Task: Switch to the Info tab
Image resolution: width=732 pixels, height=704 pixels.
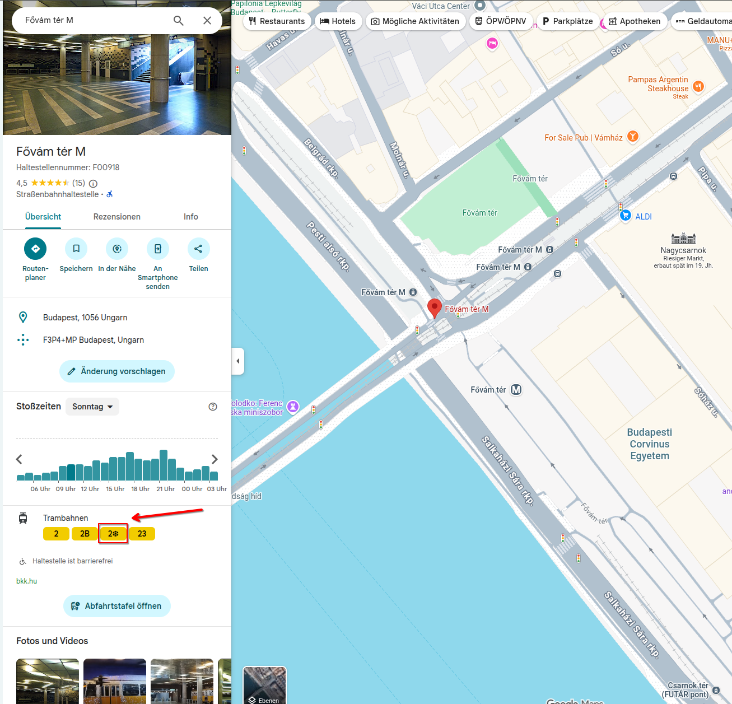Action: pyautogui.click(x=190, y=217)
